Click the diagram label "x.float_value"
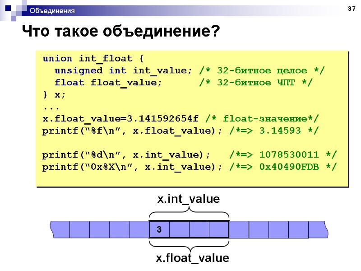 click(x=193, y=258)
